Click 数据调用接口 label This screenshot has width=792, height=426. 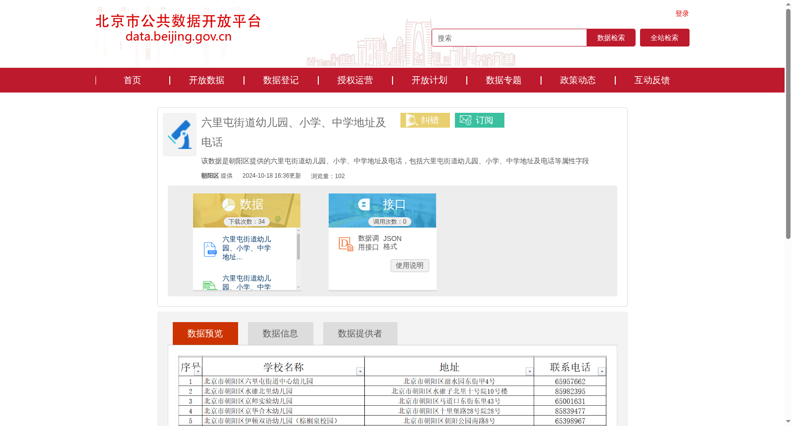click(369, 242)
